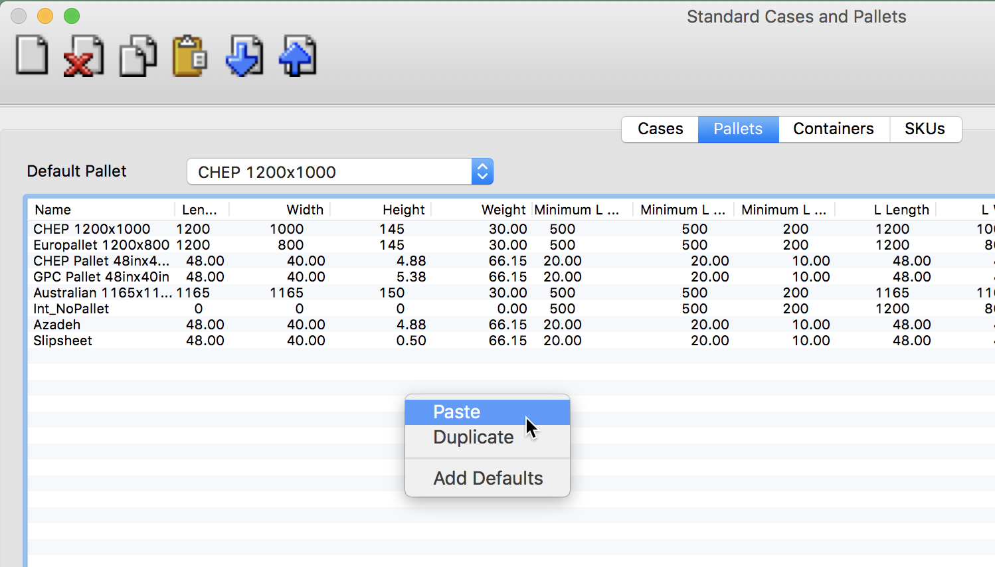Click the truncated Len... column header

pos(202,210)
